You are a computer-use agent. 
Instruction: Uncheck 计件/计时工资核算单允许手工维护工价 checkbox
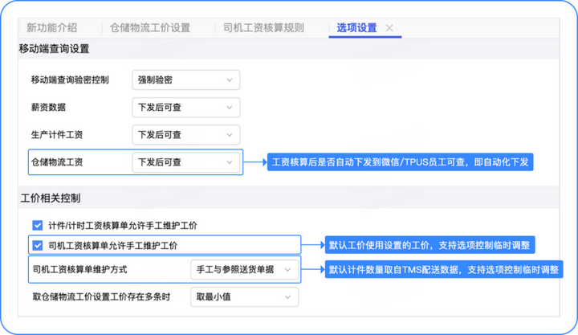pyautogui.click(x=37, y=226)
